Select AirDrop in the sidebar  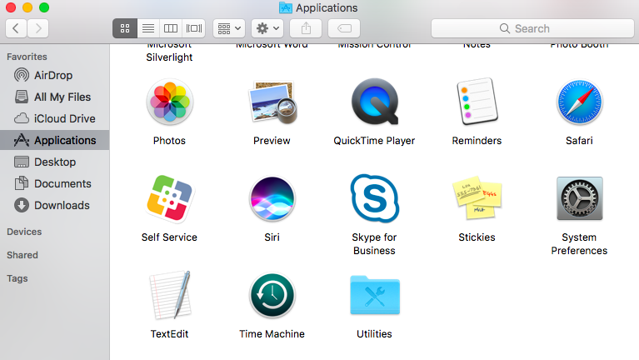(52, 75)
